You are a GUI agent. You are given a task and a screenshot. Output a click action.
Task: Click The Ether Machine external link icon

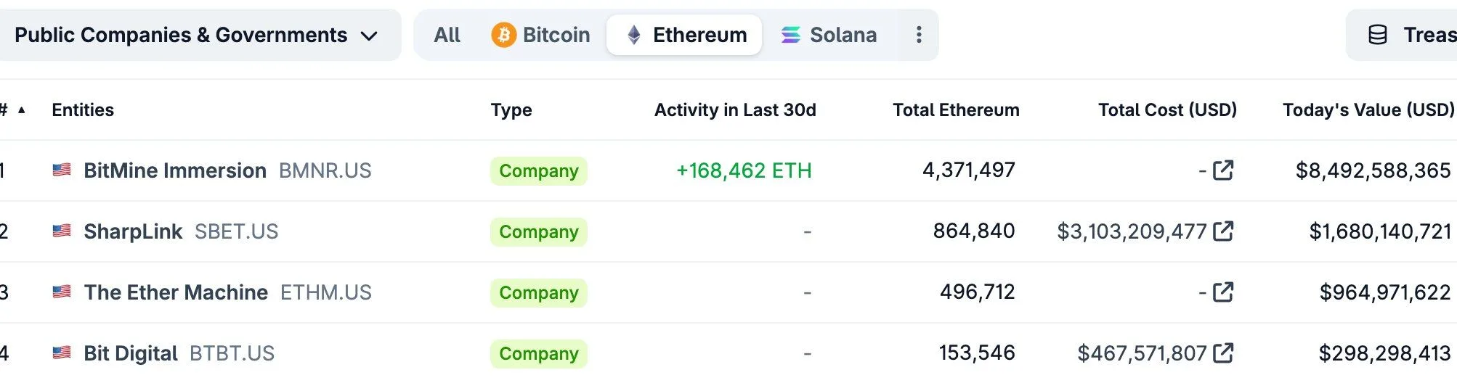coord(1223,292)
